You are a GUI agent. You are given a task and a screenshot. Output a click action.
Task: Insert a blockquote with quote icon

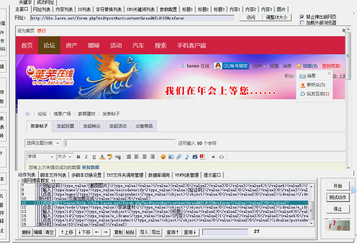pyautogui.click(x=213, y=157)
